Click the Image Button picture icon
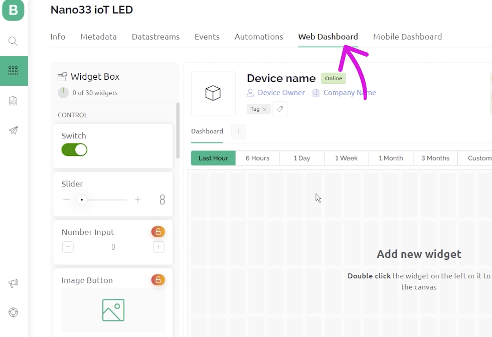The width and height of the screenshot is (492, 337). coord(113,310)
